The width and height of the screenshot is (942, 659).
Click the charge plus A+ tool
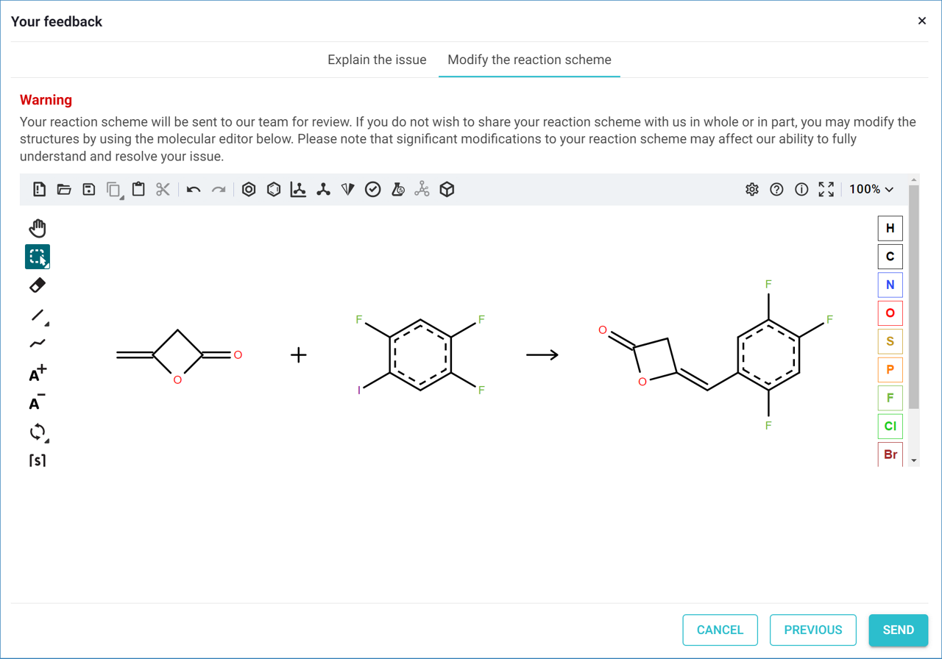[x=38, y=374]
